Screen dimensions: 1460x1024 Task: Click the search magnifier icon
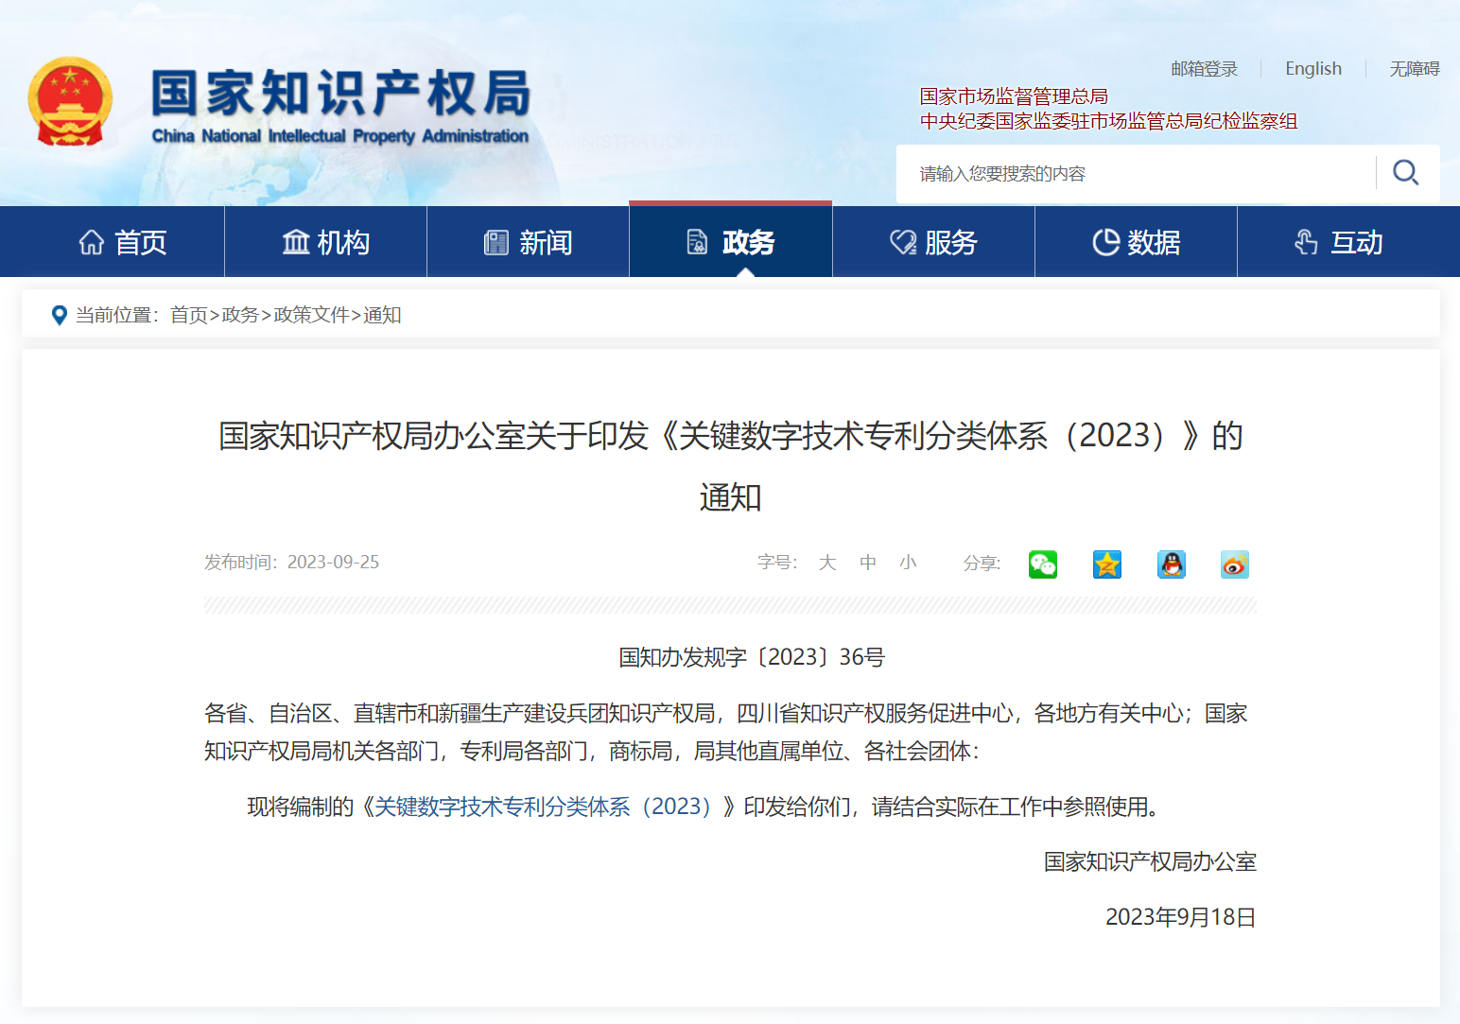[1405, 173]
